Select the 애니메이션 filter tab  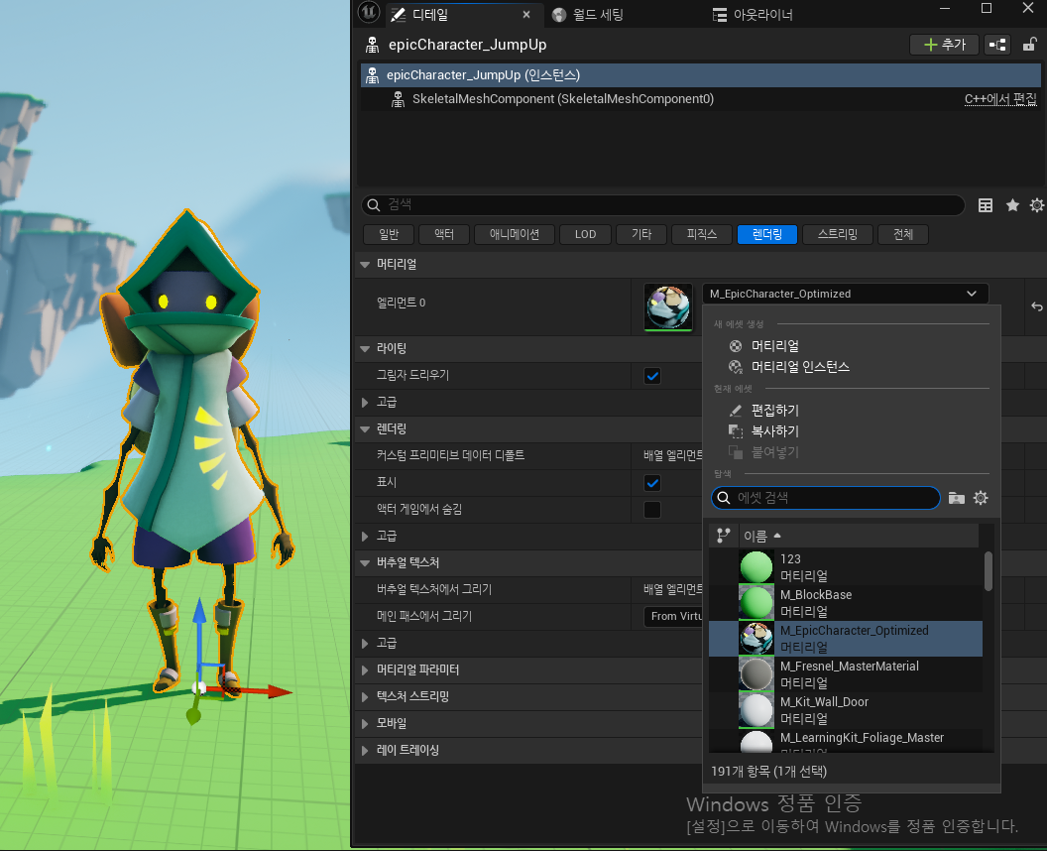pos(515,234)
